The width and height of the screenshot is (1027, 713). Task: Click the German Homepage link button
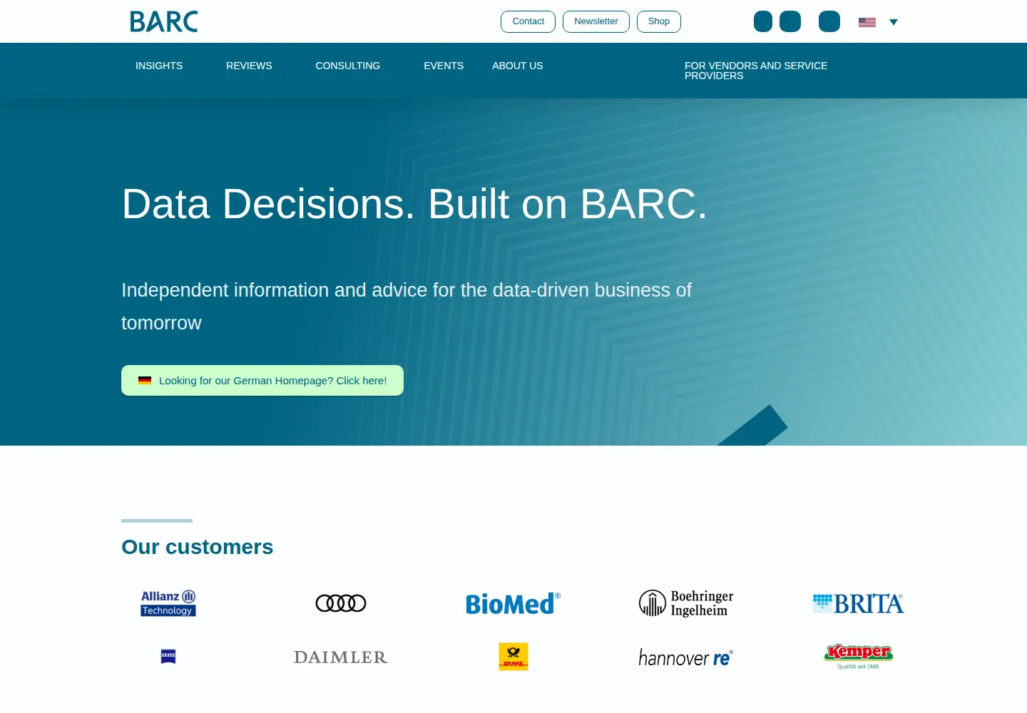click(262, 380)
